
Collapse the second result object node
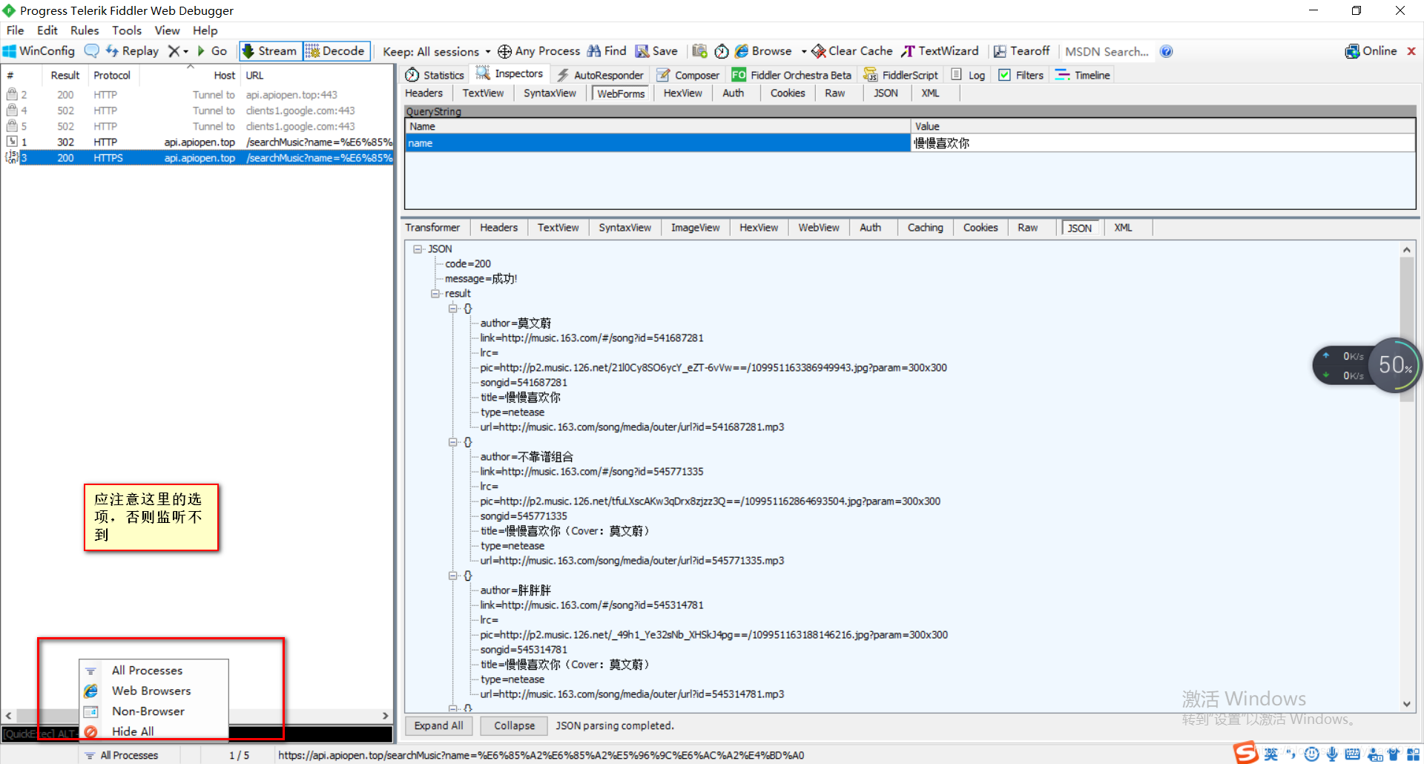click(x=453, y=442)
